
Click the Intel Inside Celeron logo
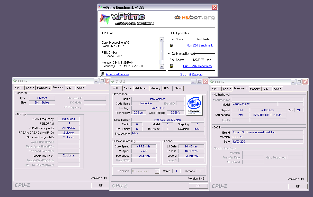[x=194, y=105]
